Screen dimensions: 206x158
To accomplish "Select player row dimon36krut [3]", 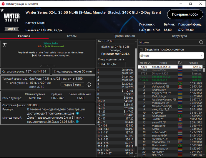I will 170,67.
